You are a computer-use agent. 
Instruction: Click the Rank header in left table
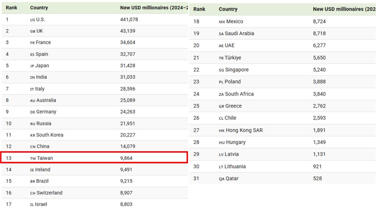[x=11, y=8]
